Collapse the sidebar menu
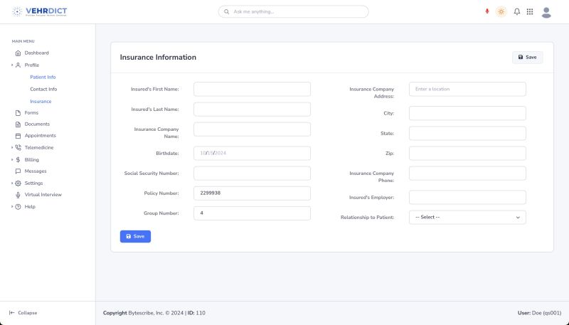Image resolution: width=569 pixels, height=325 pixels. click(23, 313)
